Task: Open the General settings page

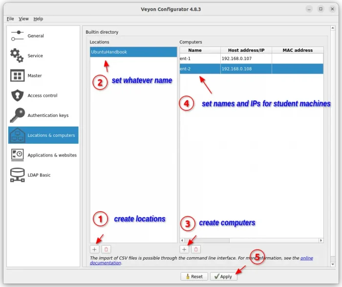Action: (x=35, y=36)
